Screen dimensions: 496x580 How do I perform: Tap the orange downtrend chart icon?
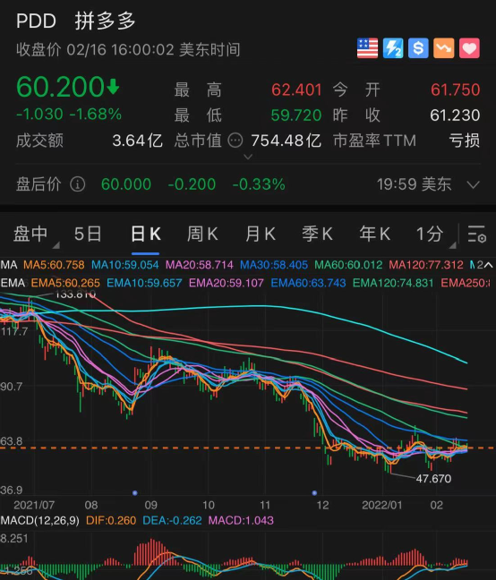tap(444, 48)
